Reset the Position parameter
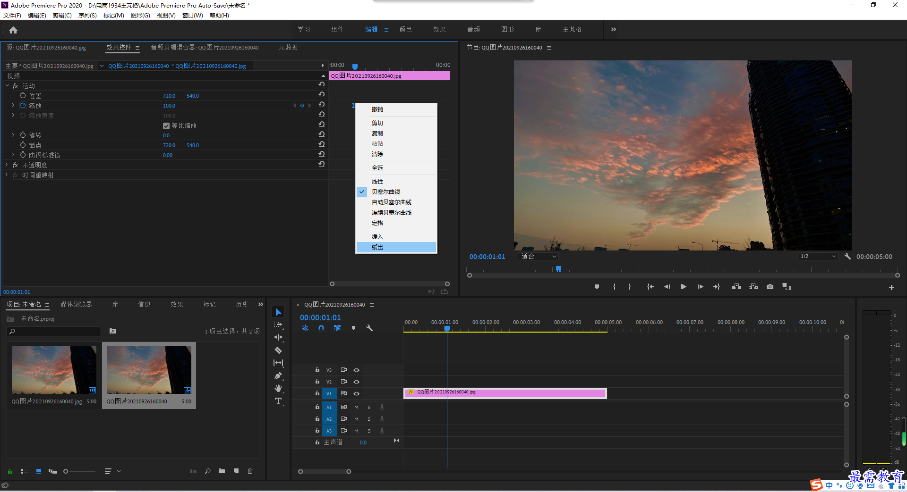The image size is (907, 492). pyautogui.click(x=321, y=94)
